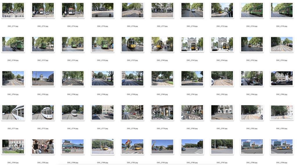Open the photo thumbnail above DSC_2716.jpg
The width and height of the screenshot is (297, 165).
[x=132, y=10]
